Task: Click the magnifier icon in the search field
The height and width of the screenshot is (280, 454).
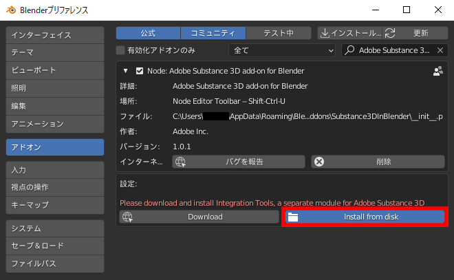Action: coord(349,50)
